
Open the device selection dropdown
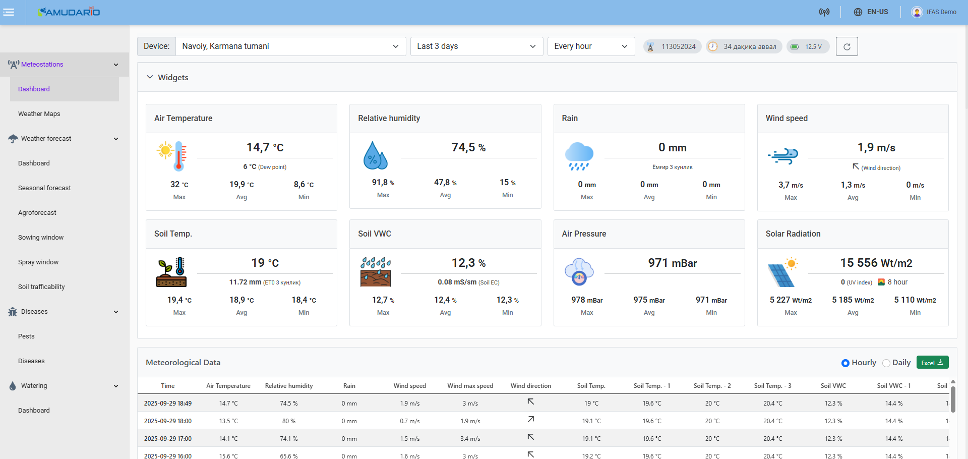pos(290,46)
